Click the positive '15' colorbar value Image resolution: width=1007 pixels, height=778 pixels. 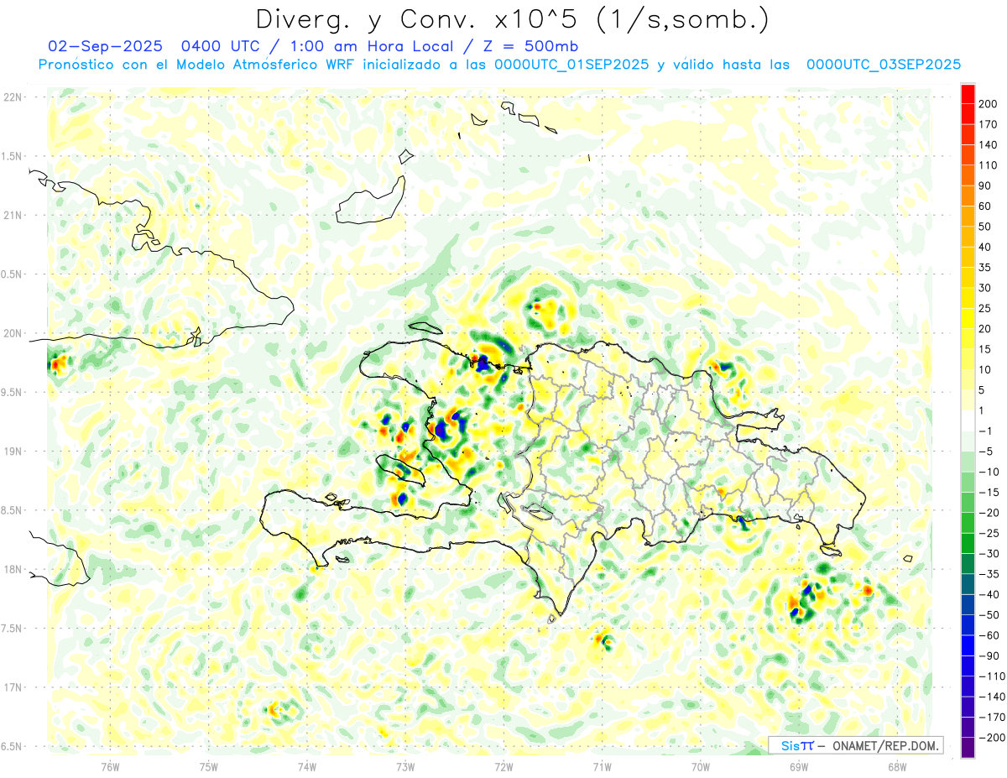[985, 349]
